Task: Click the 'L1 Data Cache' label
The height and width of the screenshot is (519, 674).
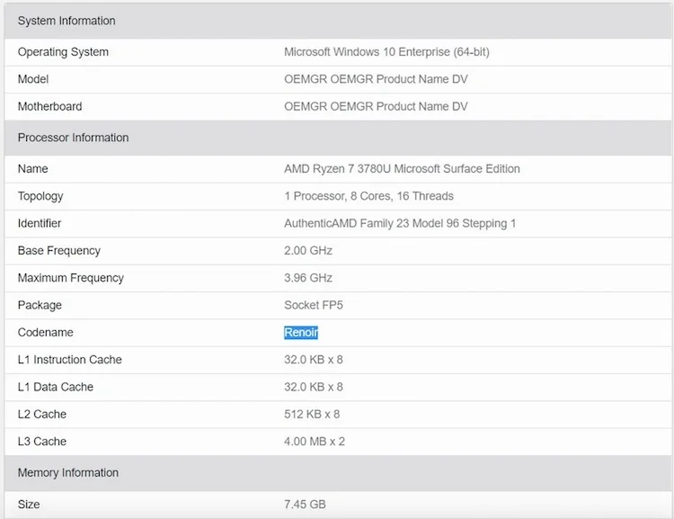Action: [x=56, y=387]
